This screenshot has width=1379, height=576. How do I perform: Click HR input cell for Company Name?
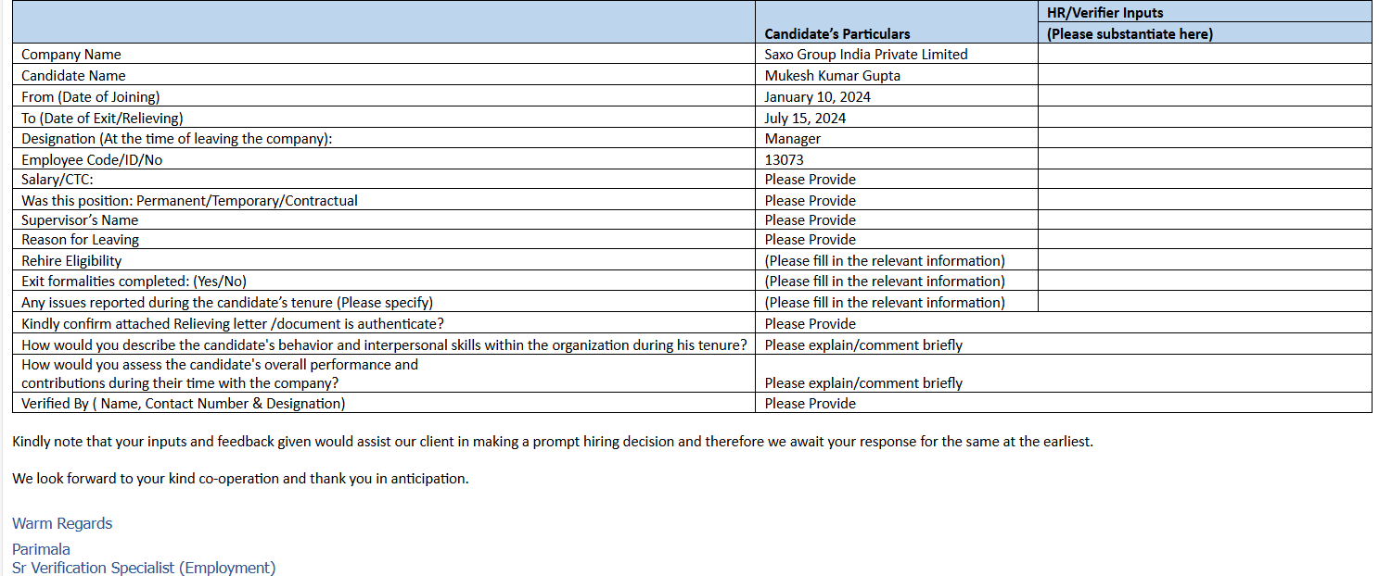click(x=1204, y=55)
